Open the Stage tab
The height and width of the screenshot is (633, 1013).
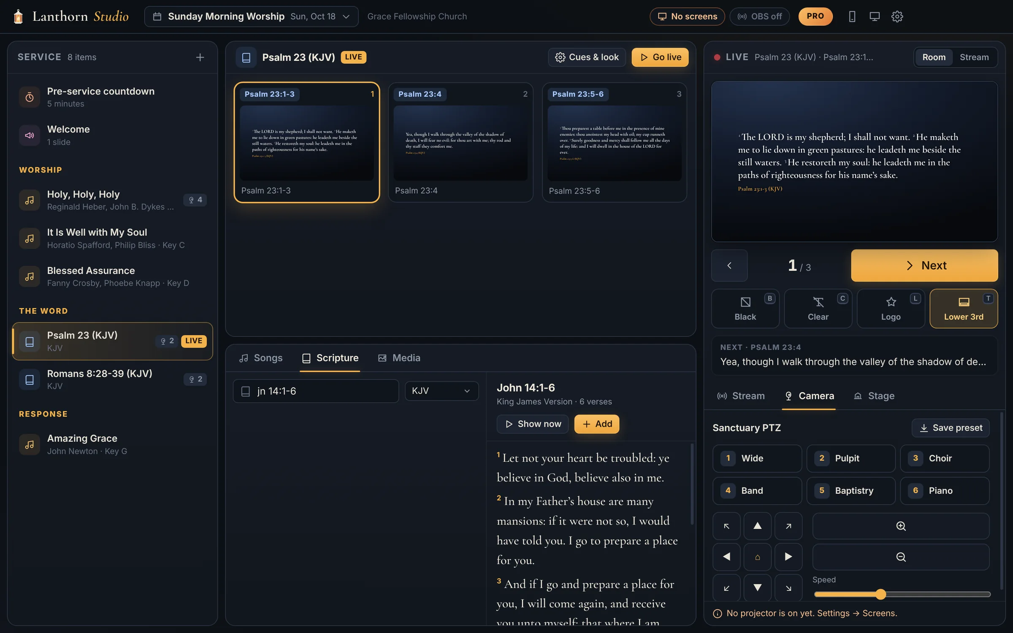(x=874, y=396)
